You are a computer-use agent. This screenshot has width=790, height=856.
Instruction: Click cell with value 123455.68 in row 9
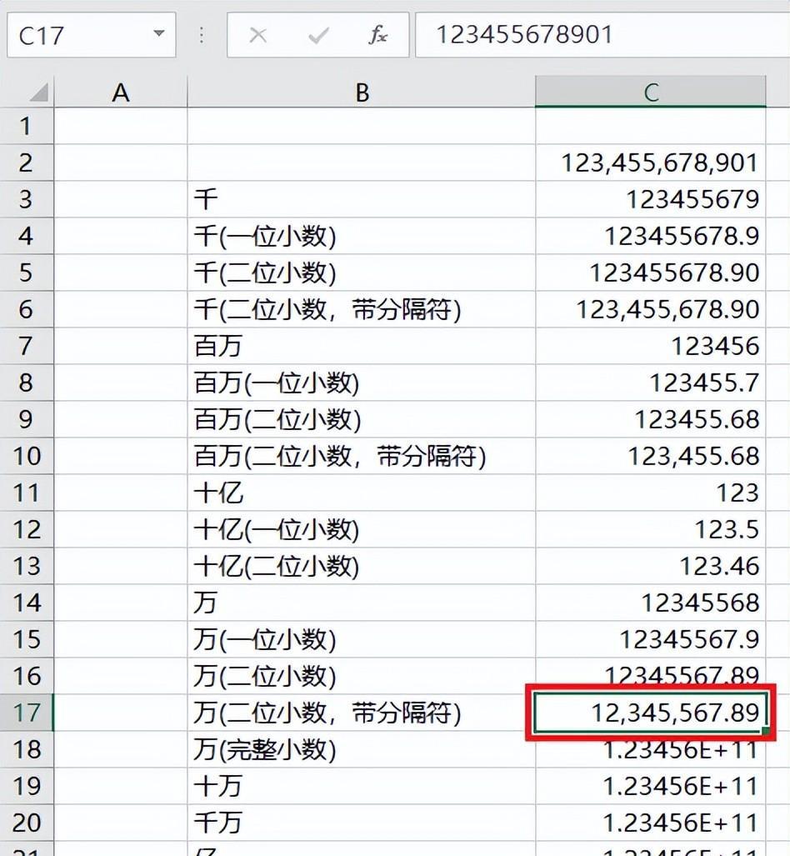(x=651, y=419)
